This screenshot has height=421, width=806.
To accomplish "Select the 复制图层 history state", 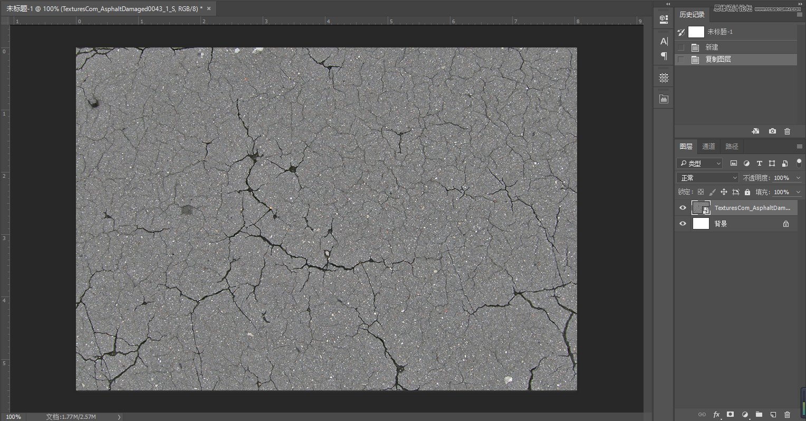I will point(736,60).
